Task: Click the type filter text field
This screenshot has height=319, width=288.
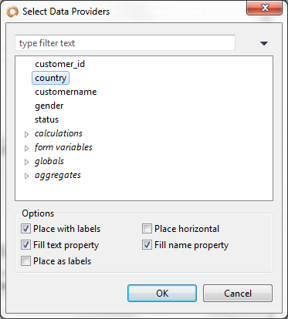Action: 125,43
